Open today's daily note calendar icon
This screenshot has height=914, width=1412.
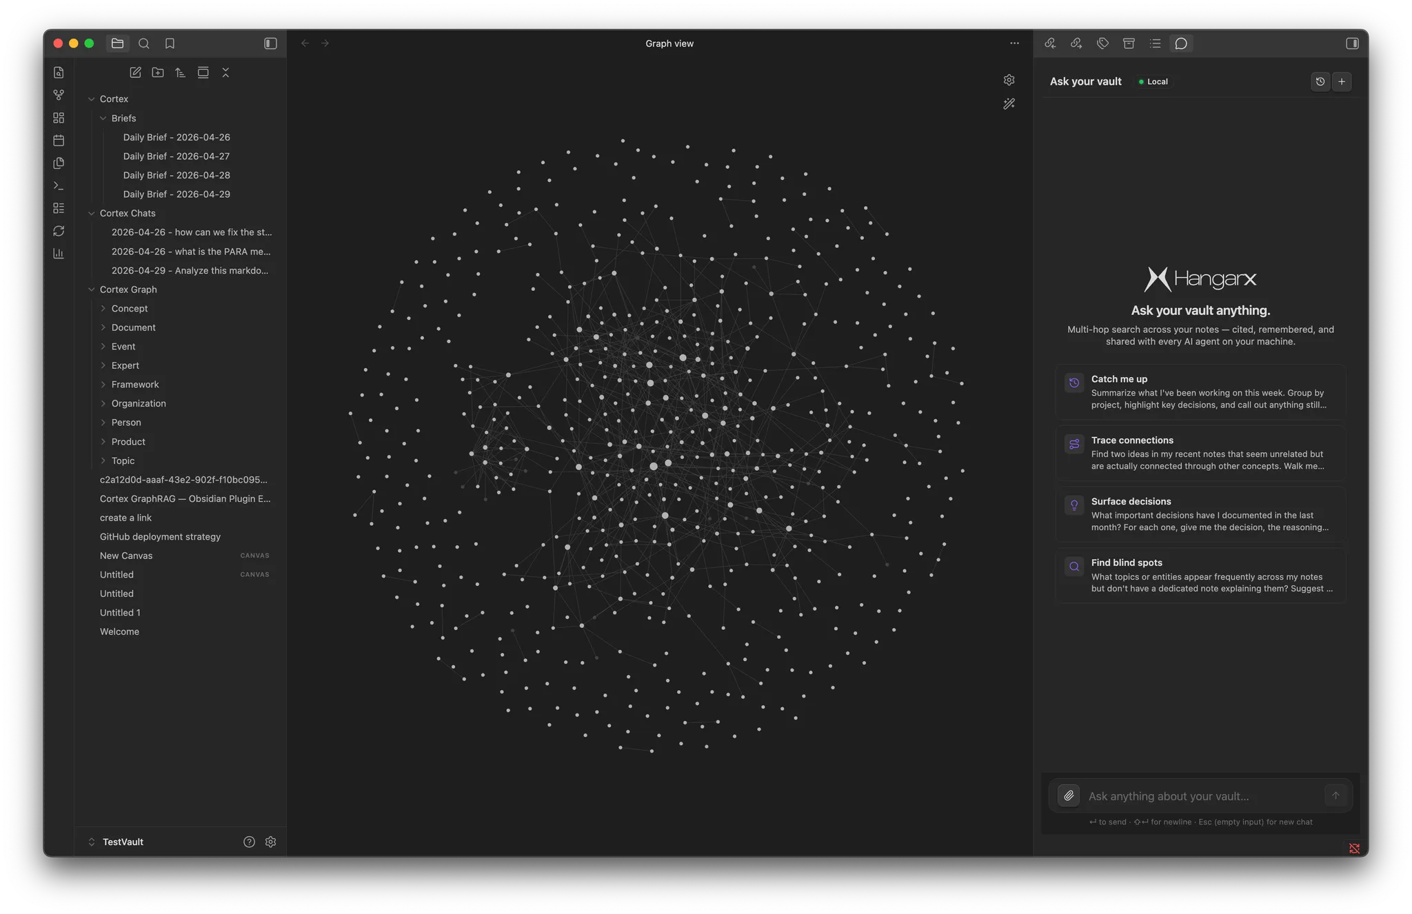[59, 141]
